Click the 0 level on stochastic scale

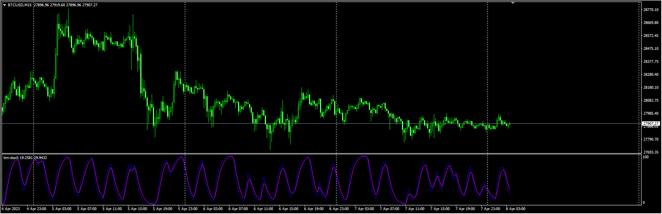(x=644, y=203)
